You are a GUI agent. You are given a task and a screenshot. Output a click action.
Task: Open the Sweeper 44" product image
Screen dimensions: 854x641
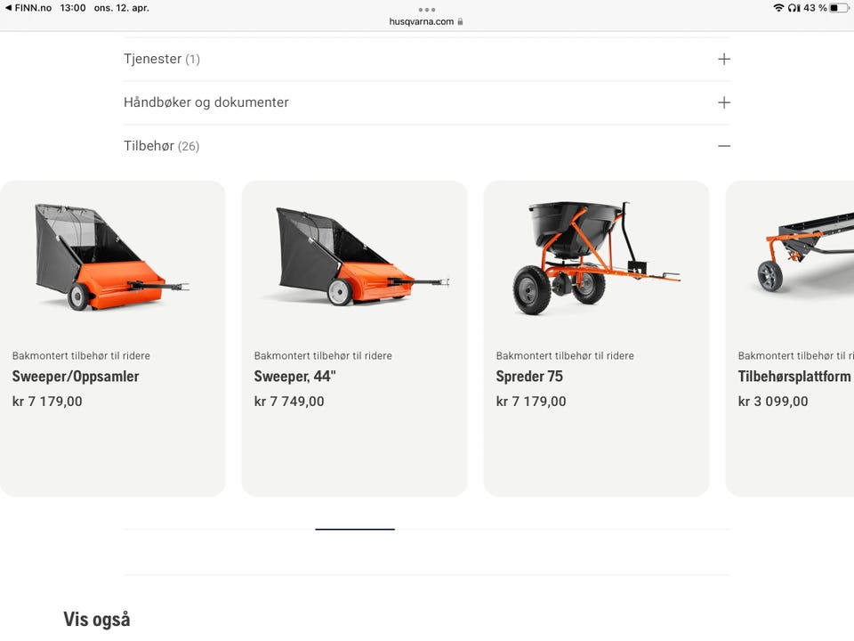[355, 256]
